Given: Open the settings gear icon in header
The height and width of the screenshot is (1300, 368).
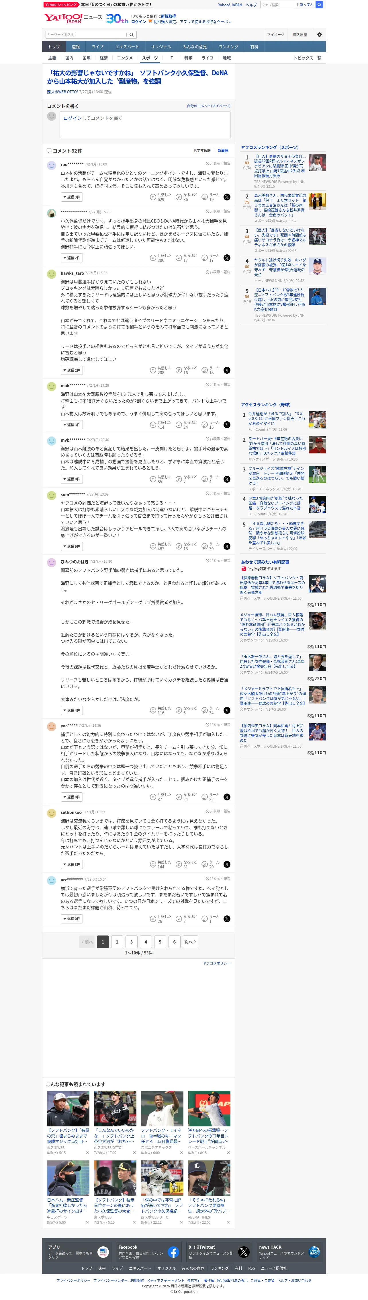Looking at the screenshot, I should pos(319,35).
